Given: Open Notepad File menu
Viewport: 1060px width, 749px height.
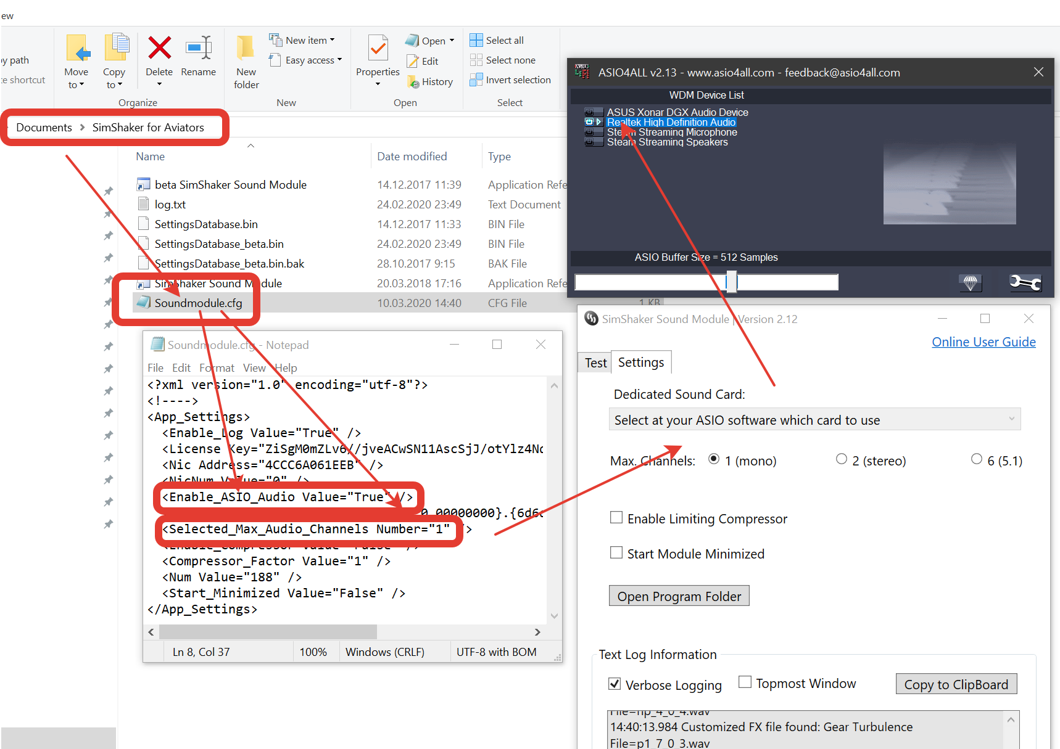Looking at the screenshot, I should pyautogui.click(x=155, y=367).
